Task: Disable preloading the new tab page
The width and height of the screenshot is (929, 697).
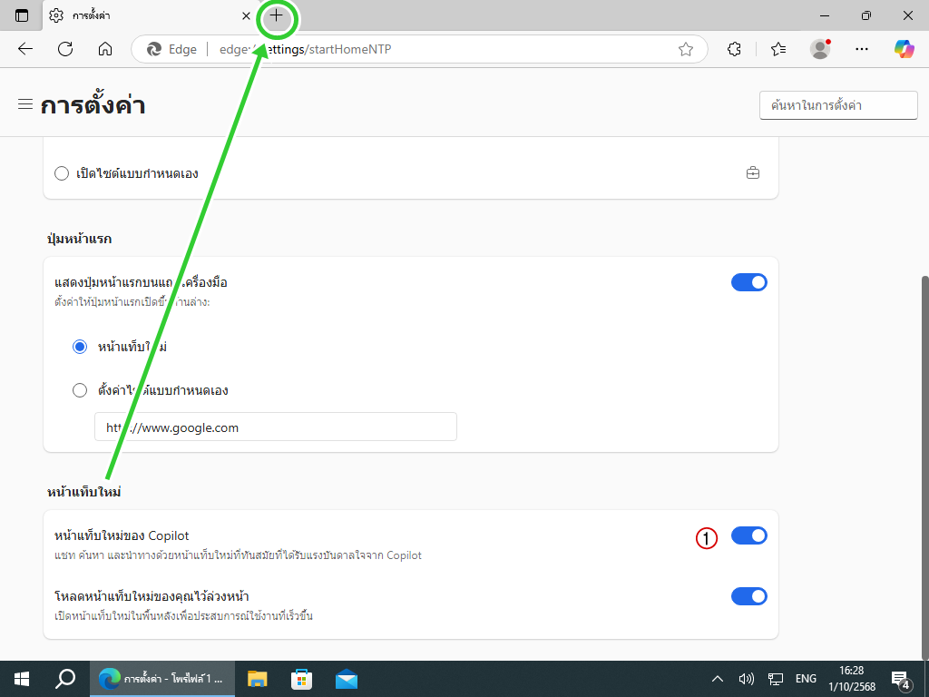Action: pyautogui.click(x=748, y=596)
